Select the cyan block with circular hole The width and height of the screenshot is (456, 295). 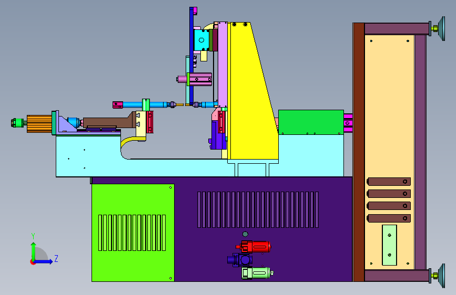(x=201, y=40)
